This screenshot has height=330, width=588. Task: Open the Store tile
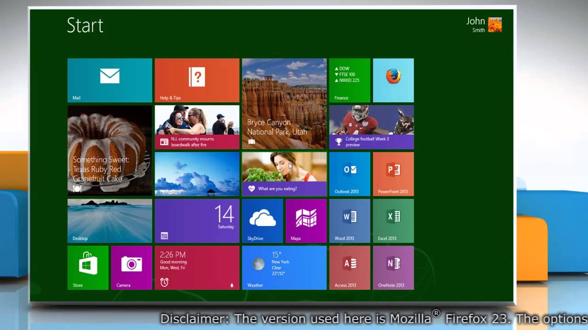pos(88,268)
